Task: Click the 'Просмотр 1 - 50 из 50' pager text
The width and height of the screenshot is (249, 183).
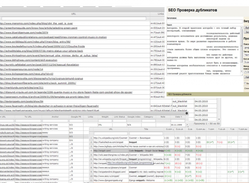Action: (207, 124)
